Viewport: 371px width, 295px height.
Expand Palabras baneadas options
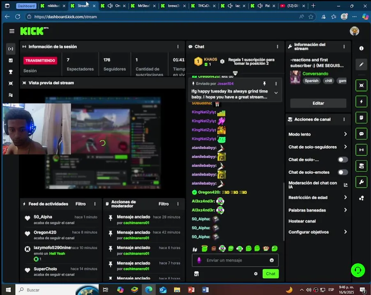pyautogui.click(x=345, y=210)
